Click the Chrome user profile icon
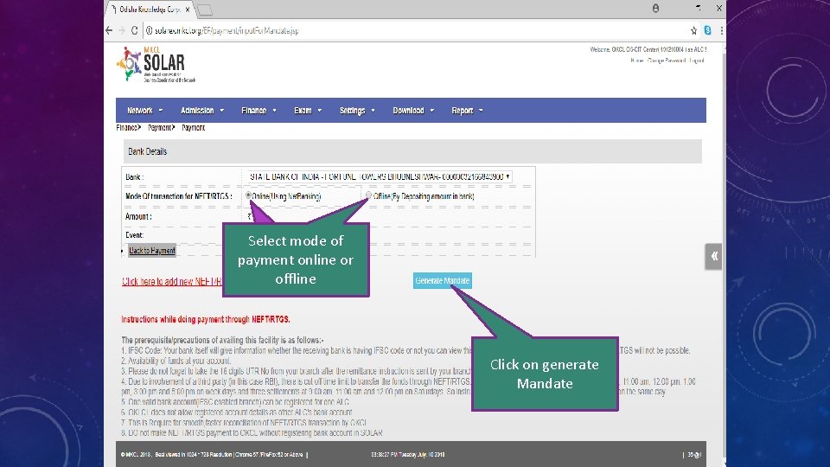The height and width of the screenshot is (467, 830). (655, 8)
